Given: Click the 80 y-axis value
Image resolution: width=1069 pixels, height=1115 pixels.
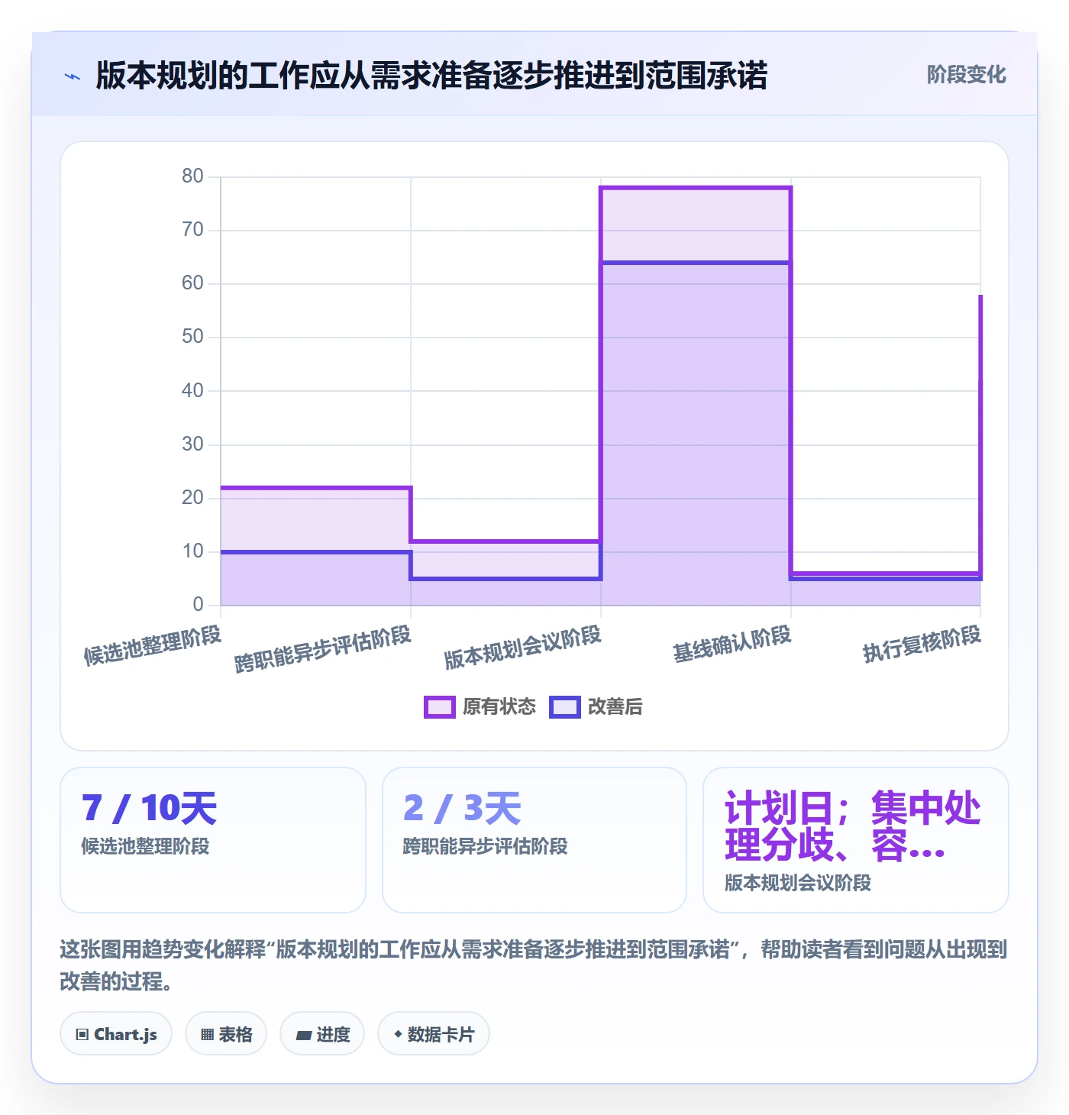Looking at the screenshot, I should pyautogui.click(x=192, y=176).
